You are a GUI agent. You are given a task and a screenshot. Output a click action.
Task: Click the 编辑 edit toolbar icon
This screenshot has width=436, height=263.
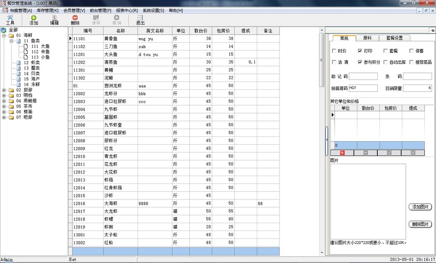(x=54, y=20)
